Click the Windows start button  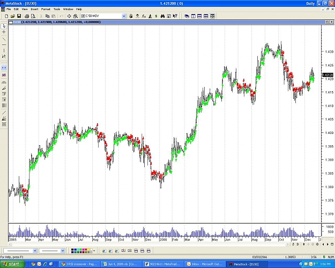click(12, 264)
